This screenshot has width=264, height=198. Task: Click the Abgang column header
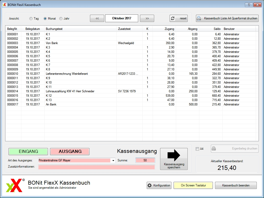coord(187,29)
